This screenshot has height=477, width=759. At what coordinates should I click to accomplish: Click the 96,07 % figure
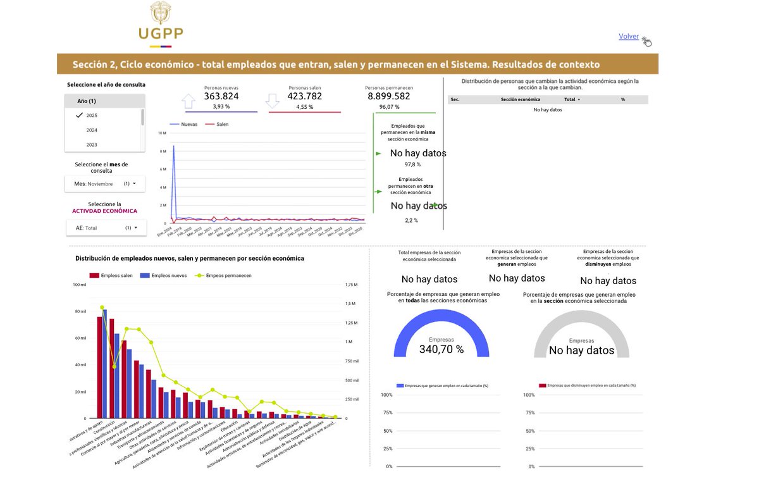point(389,108)
